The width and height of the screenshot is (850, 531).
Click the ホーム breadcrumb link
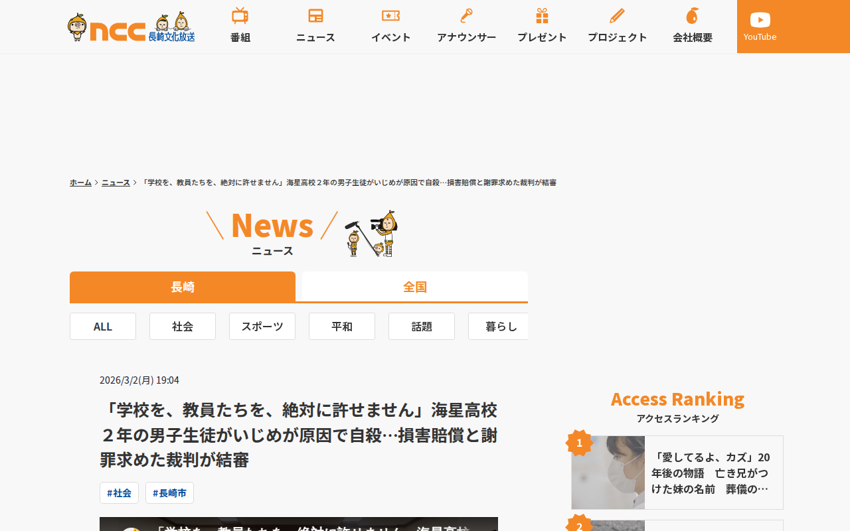(80, 182)
